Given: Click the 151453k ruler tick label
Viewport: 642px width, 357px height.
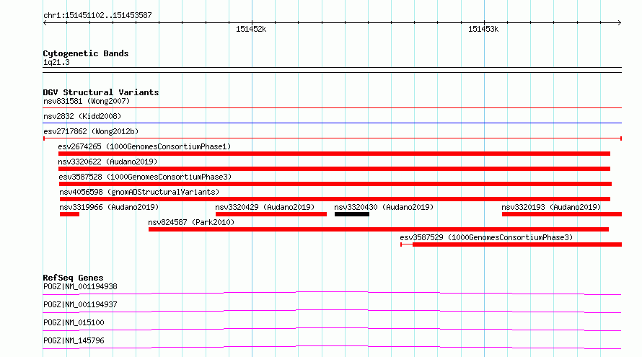Looking at the screenshot, I should click(x=483, y=29).
